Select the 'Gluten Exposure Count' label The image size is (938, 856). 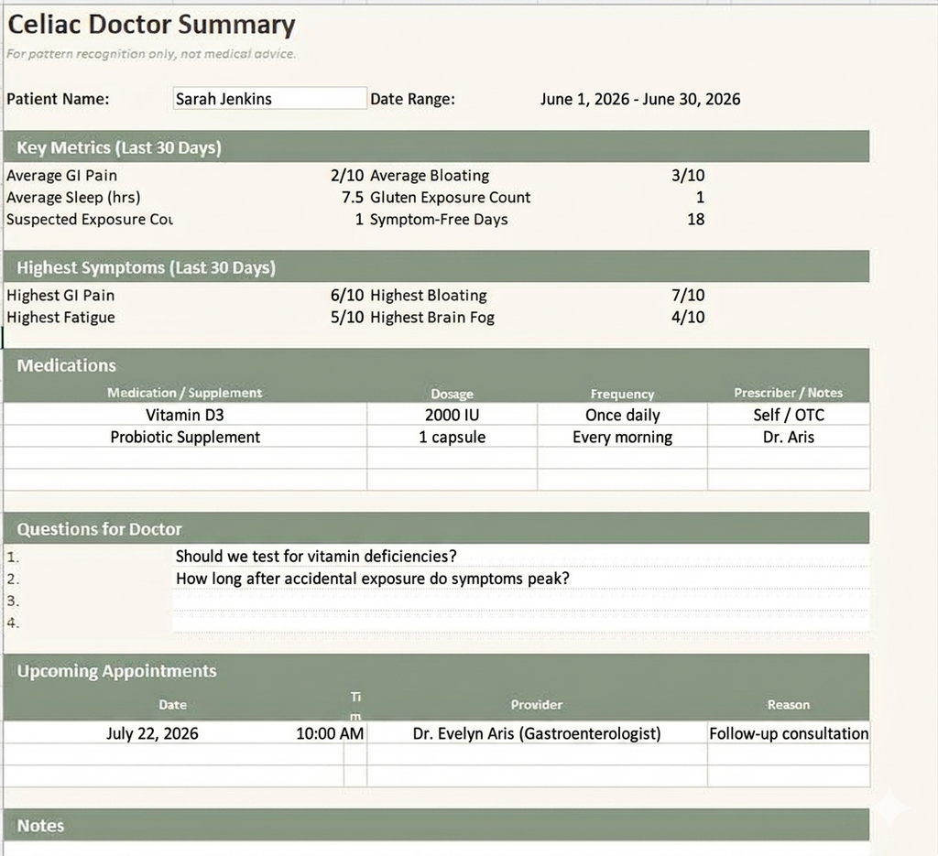[x=451, y=197]
